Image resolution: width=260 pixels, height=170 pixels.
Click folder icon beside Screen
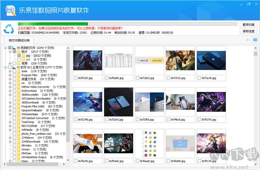click(19, 149)
